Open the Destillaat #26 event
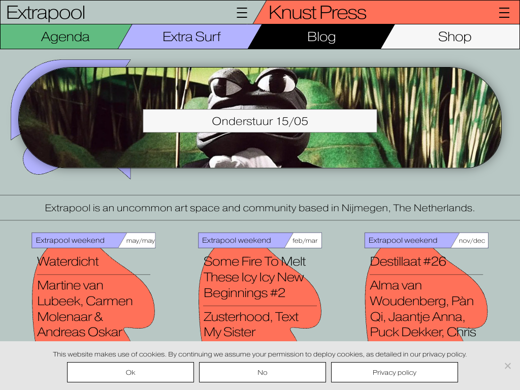This screenshot has width=520, height=390. tap(408, 262)
